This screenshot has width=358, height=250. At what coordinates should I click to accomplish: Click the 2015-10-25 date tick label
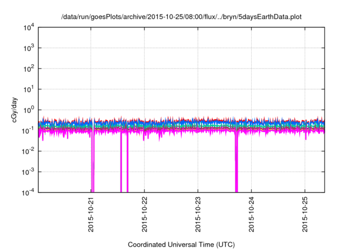point(305,214)
